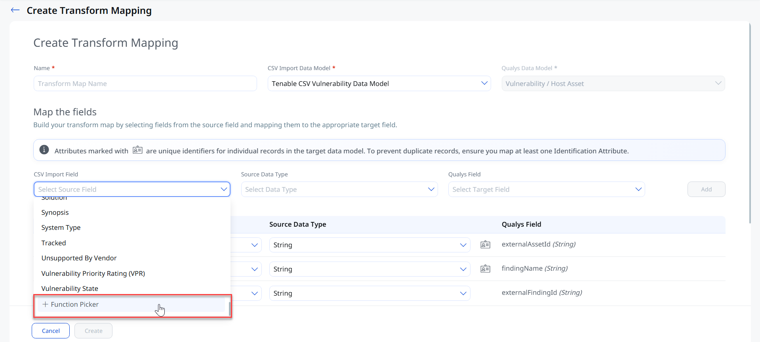Go back using the left arrow icon

(x=15, y=10)
